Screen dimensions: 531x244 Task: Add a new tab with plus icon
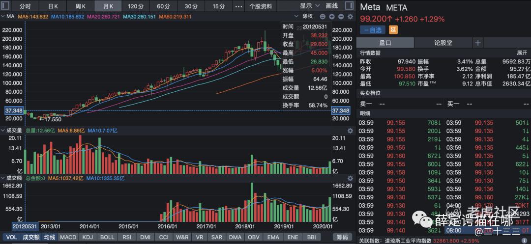(x=477, y=43)
